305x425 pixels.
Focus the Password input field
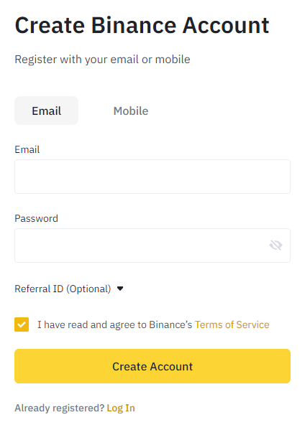coord(152,246)
